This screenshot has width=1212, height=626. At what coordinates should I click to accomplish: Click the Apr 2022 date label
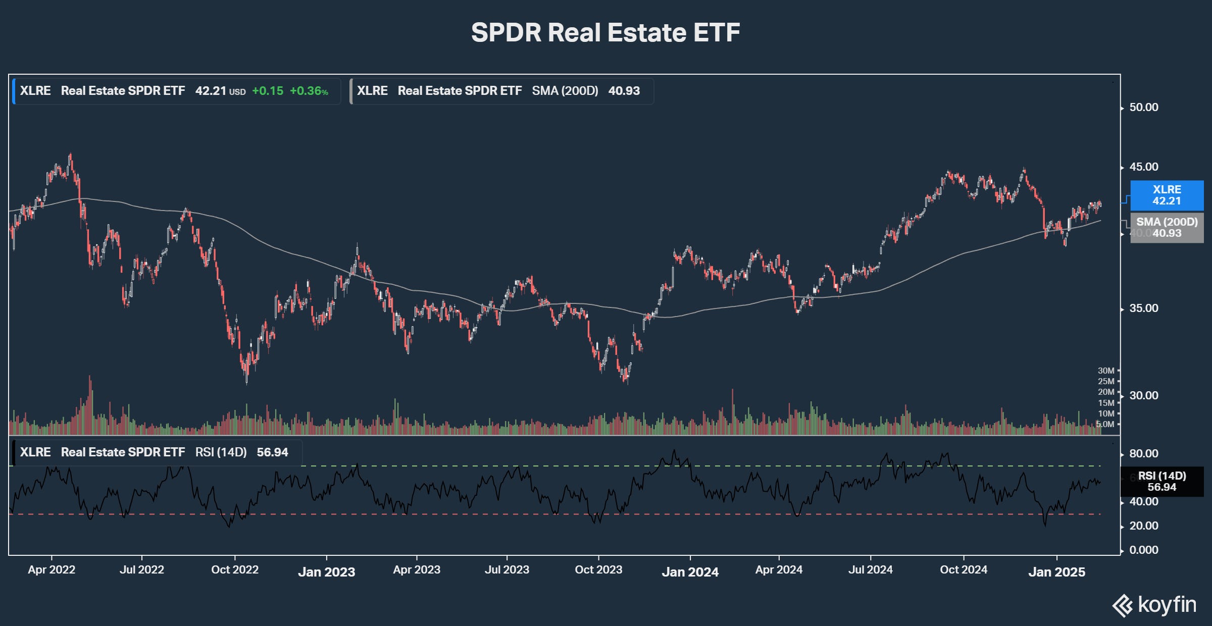[52, 569]
